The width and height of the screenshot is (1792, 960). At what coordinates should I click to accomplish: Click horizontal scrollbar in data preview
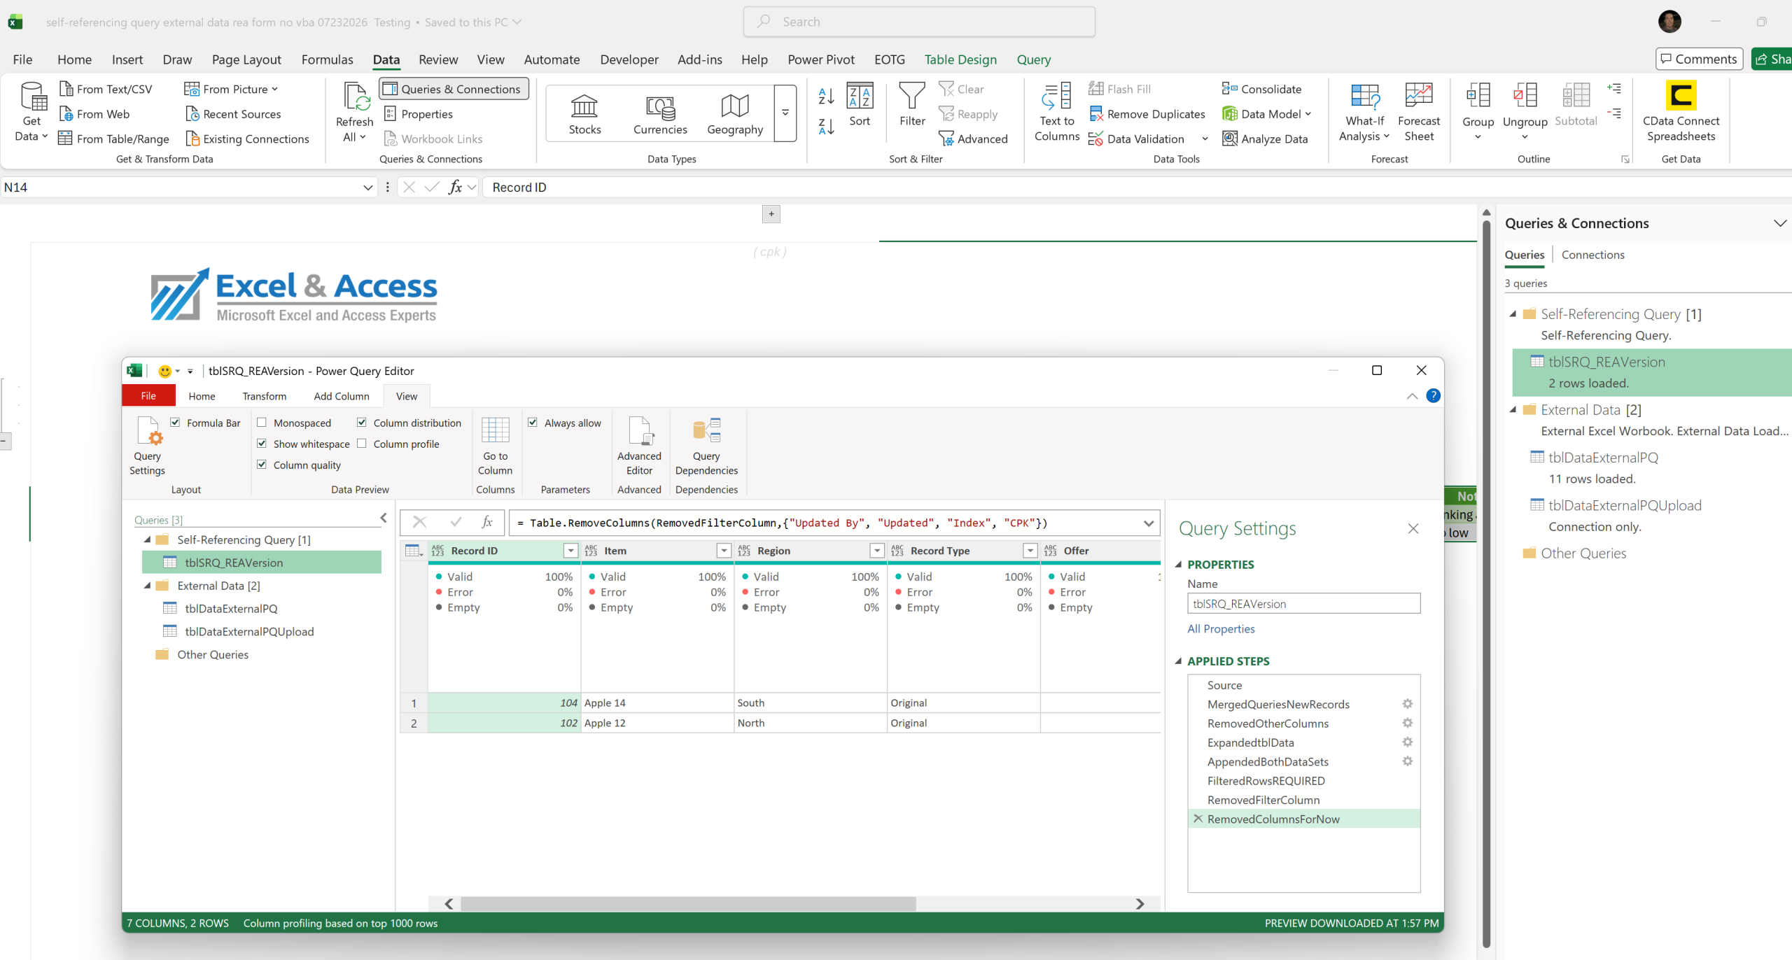[x=687, y=903]
